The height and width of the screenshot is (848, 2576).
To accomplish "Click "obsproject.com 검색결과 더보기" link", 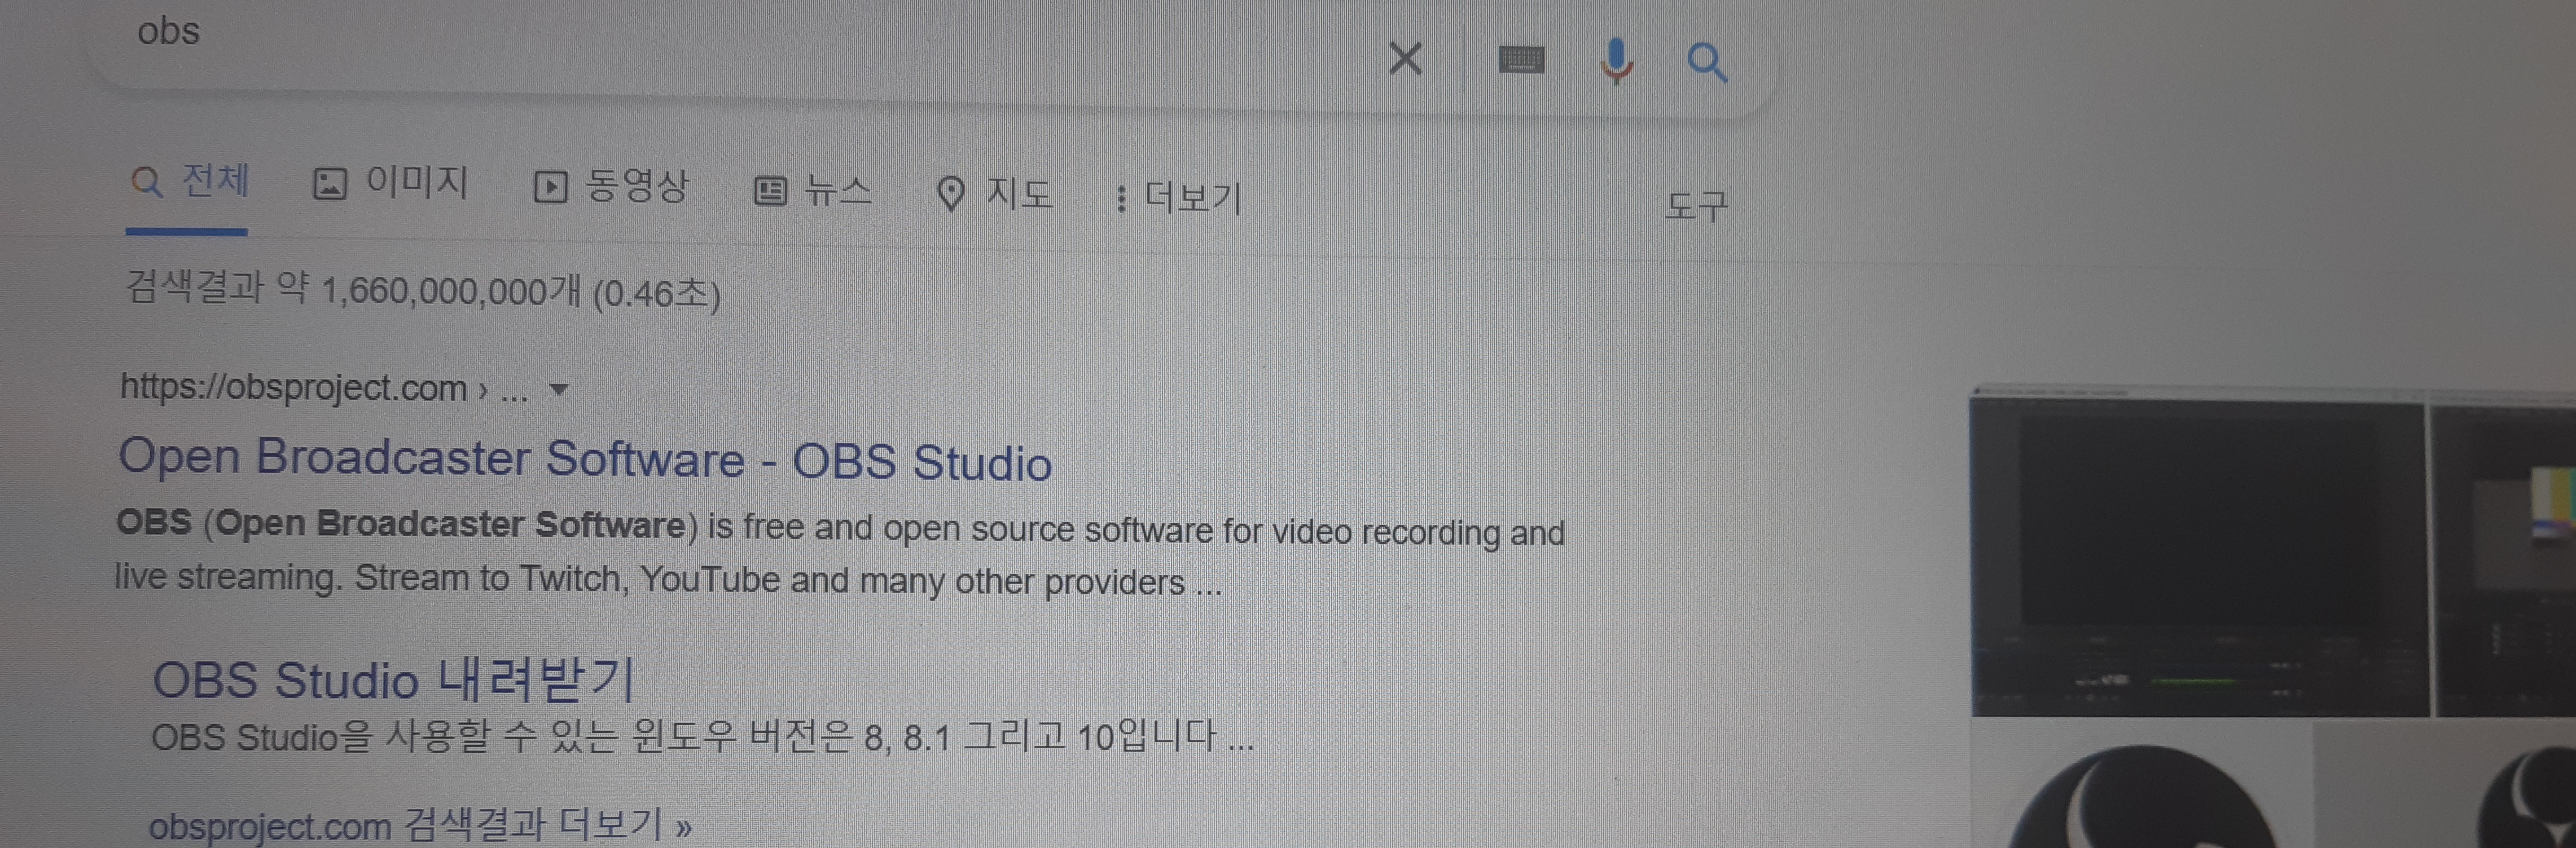I will click(420, 825).
